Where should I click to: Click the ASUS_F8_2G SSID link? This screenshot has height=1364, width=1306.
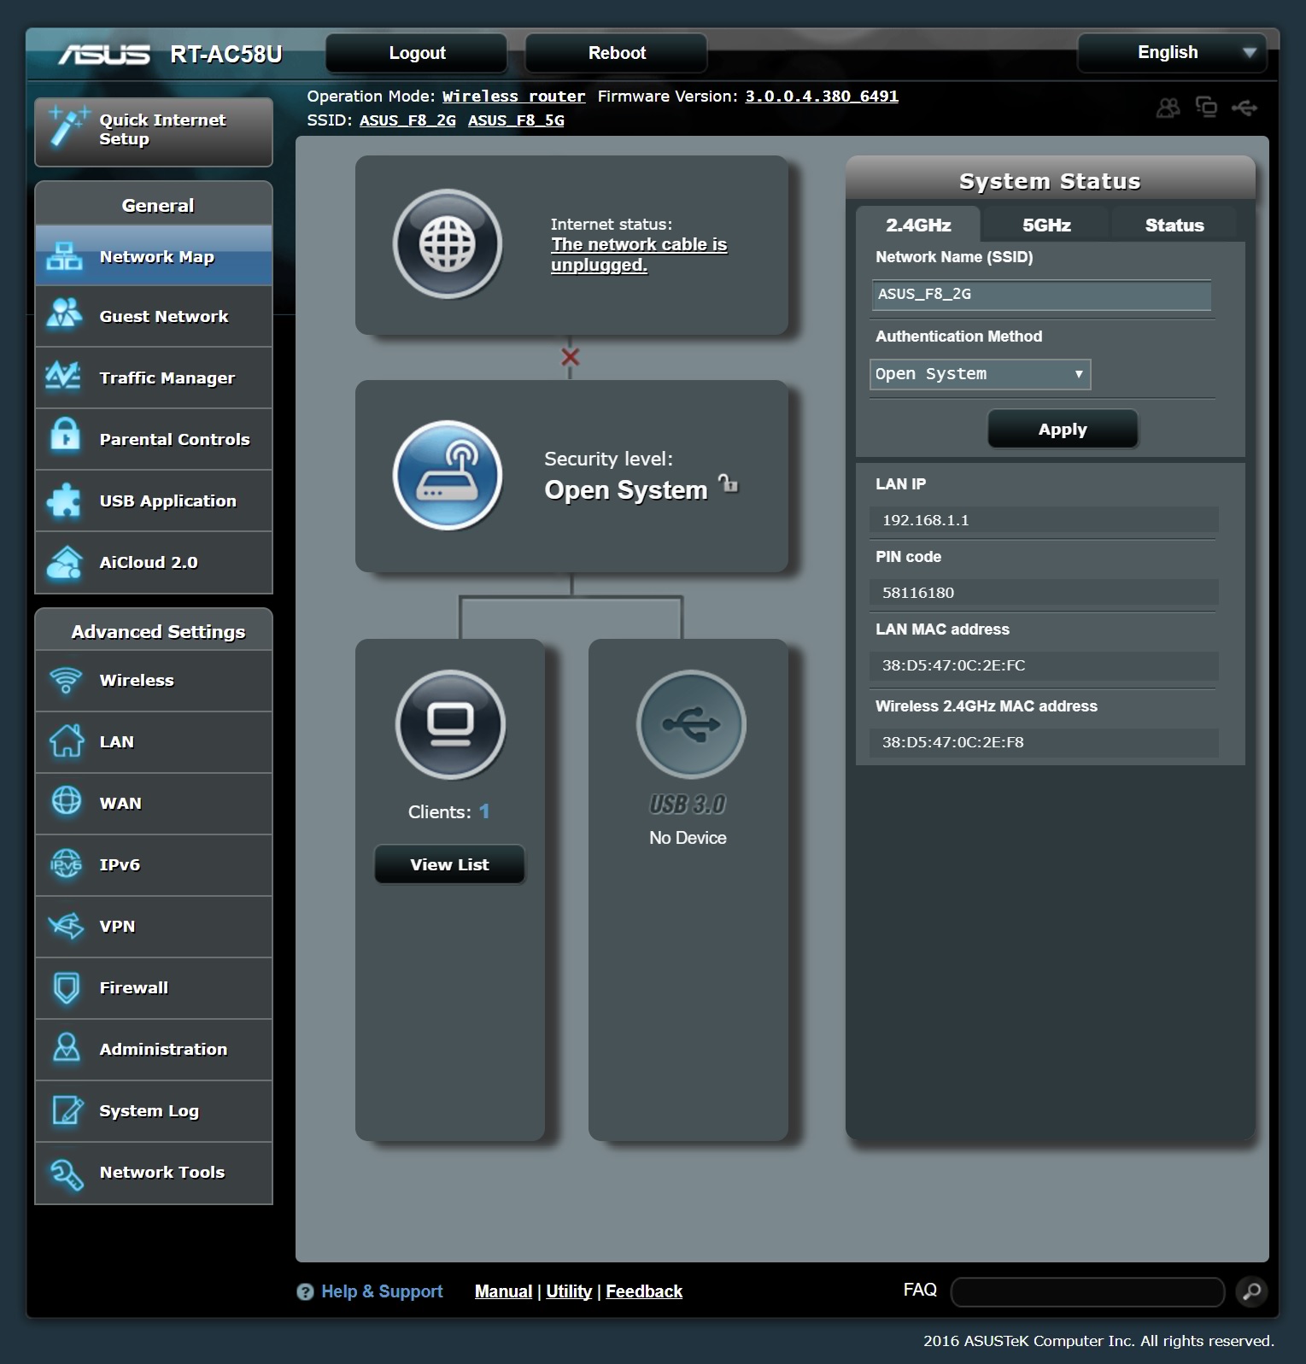407,120
